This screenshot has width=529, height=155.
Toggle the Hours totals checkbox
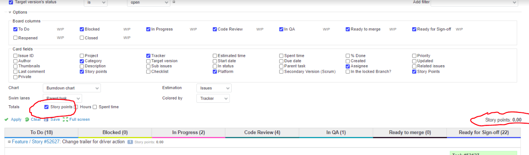[76, 107]
